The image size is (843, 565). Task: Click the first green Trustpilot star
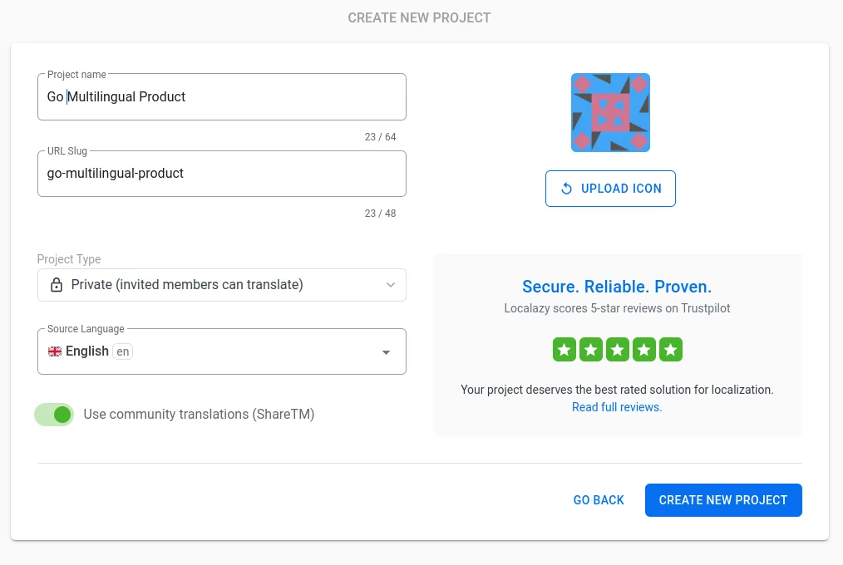tap(564, 350)
